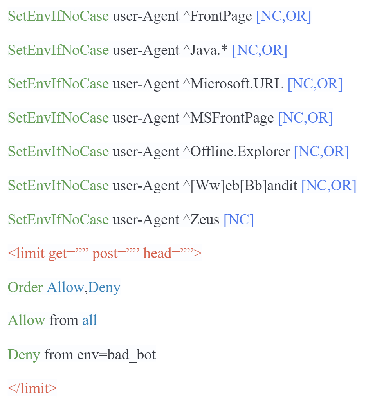Click the closing </limit> tag

[32, 388]
